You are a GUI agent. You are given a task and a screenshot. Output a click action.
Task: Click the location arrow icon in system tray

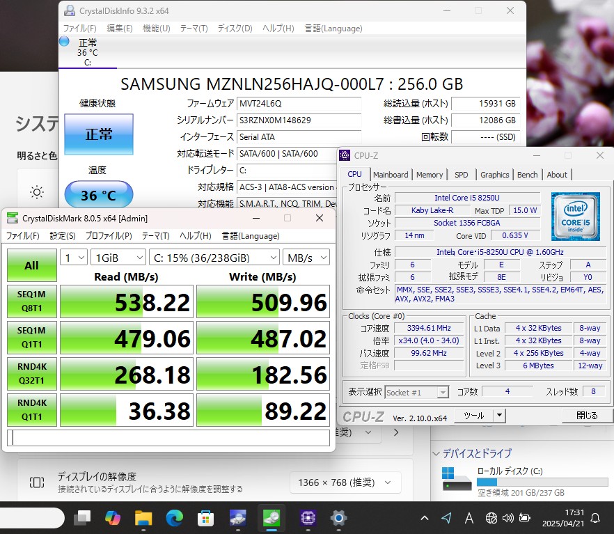(x=446, y=518)
